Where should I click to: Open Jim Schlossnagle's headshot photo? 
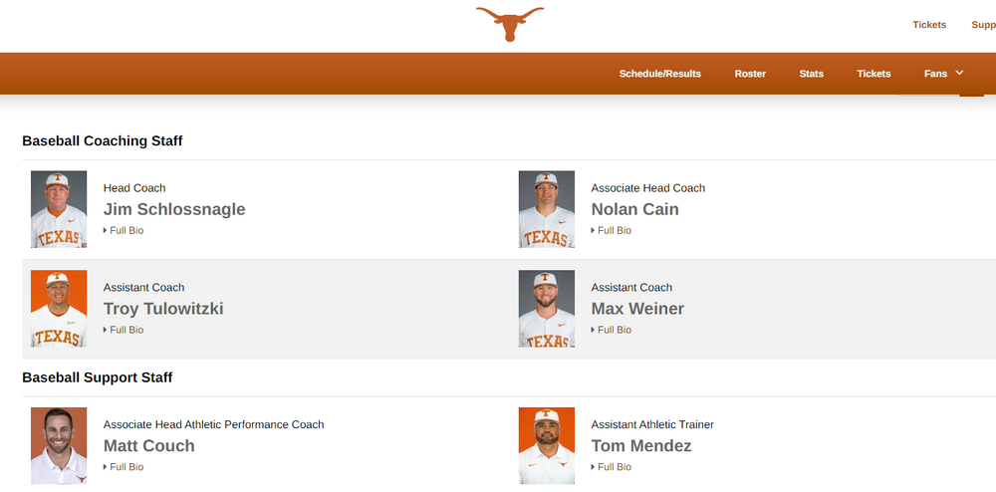[x=59, y=209]
